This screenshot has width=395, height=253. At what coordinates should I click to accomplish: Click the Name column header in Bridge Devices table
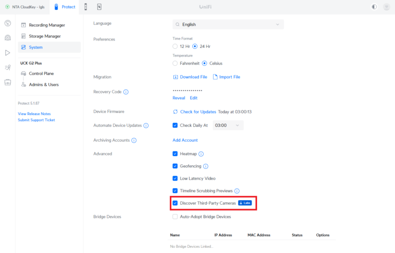point(175,235)
